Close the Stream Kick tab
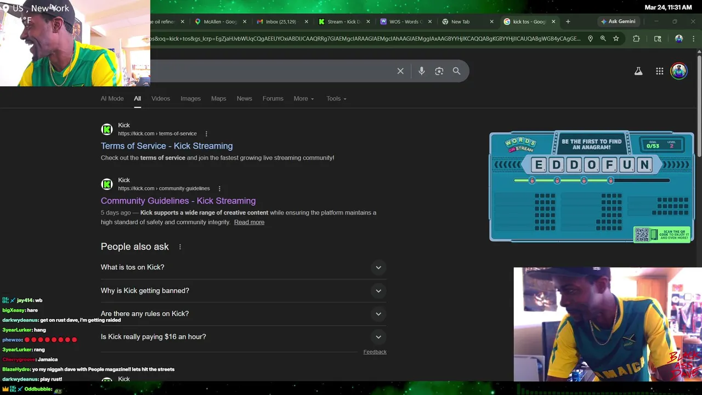This screenshot has width=702, height=395. 368,21
